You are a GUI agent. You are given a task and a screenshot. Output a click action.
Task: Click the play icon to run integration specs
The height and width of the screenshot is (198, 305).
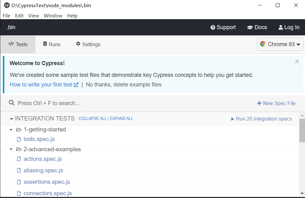(233, 119)
